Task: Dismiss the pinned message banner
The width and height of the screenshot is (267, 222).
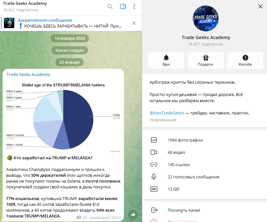Action: 134,23
